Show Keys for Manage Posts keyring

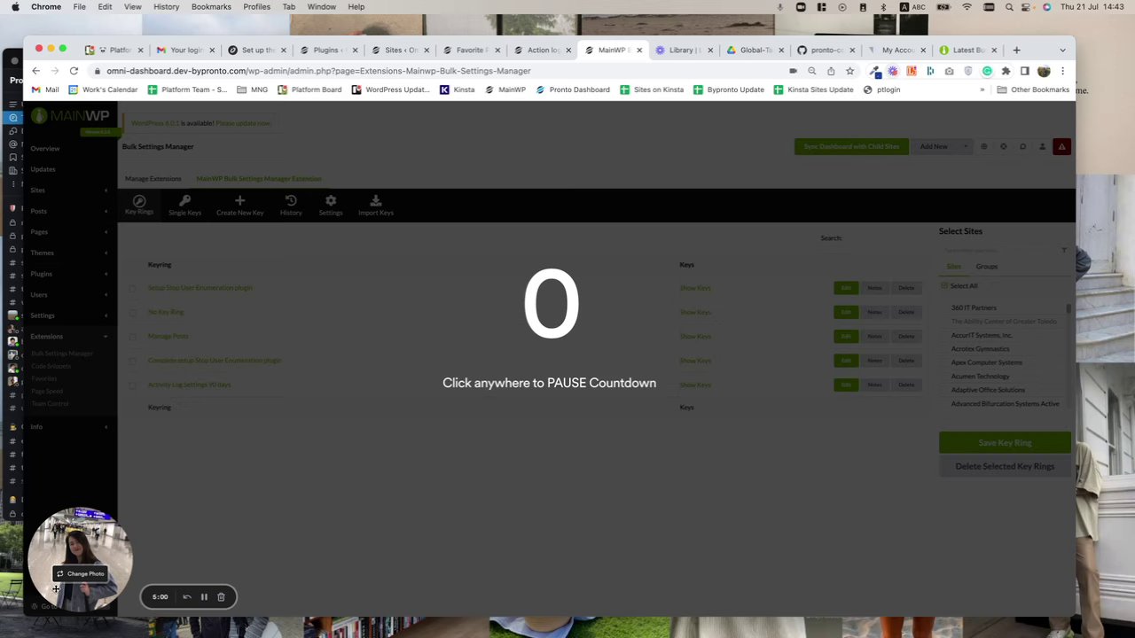point(695,337)
